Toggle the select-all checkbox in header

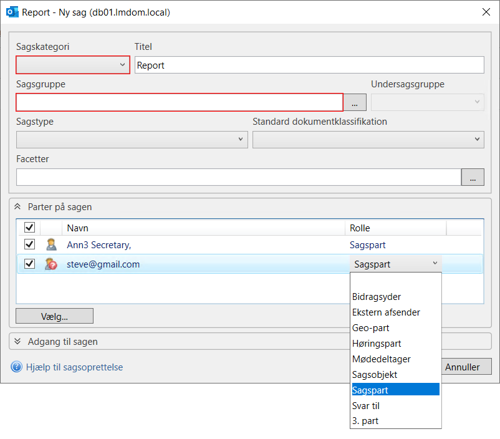pyautogui.click(x=29, y=228)
